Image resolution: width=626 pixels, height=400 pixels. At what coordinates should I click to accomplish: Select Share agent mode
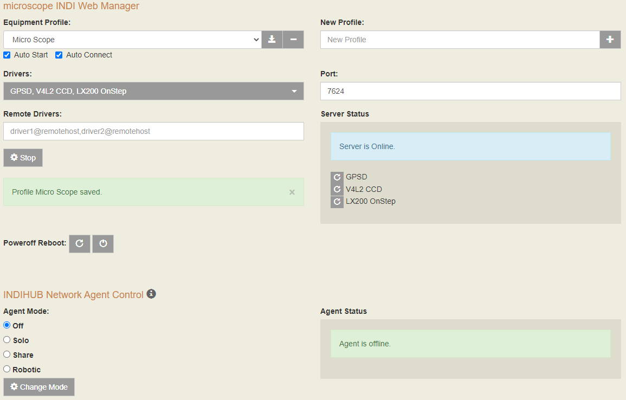(x=7, y=354)
